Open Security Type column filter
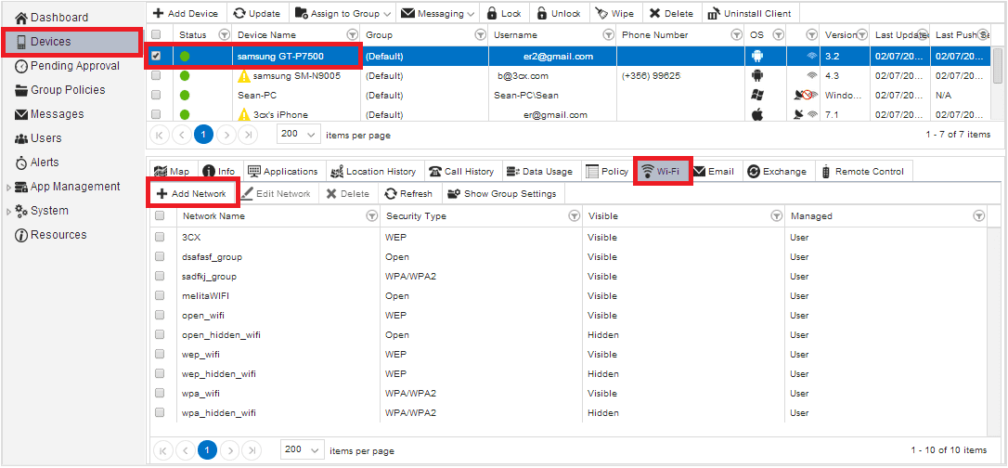This screenshot has width=1008, height=468. 574,216
